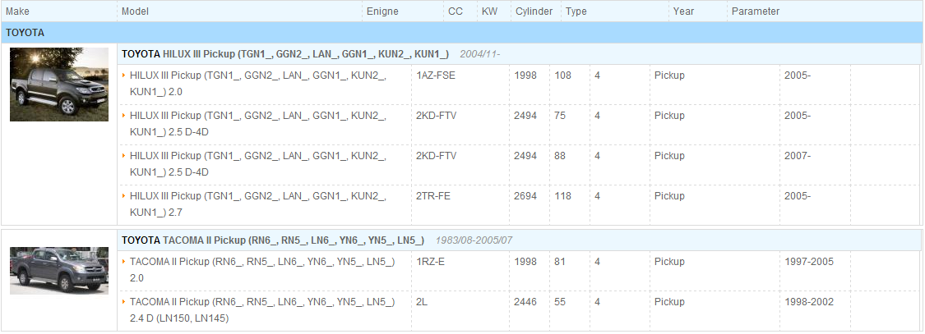925x334 pixels.
Task: Click the Cylinder column header
Action: pos(534,11)
